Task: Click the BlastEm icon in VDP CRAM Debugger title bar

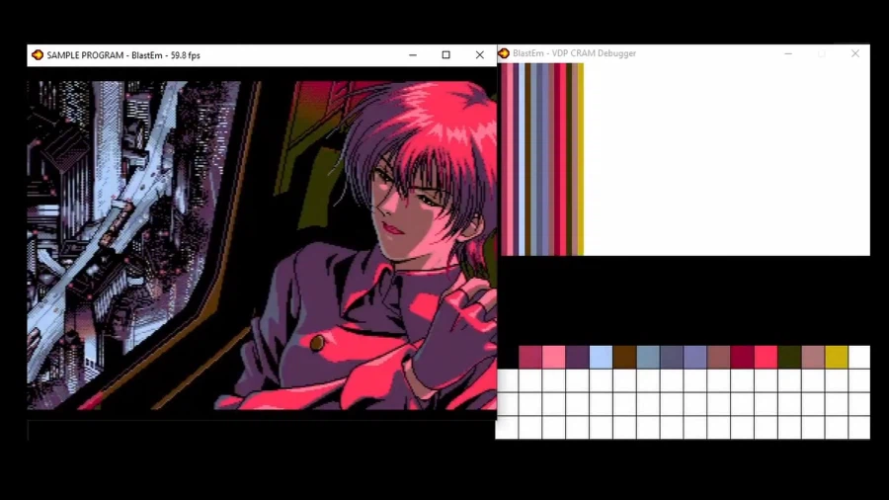Action: click(x=504, y=53)
